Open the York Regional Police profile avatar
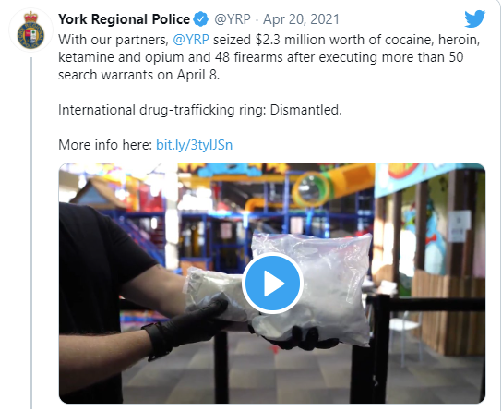The height and width of the screenshot is (411, 502). tap(30, 30)
